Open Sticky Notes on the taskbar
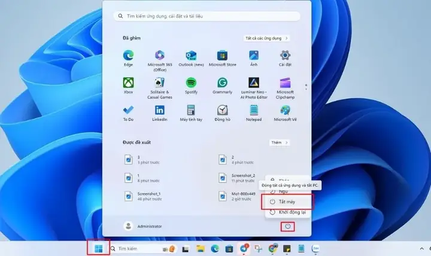The image size is (431, 256). [287, 249]
